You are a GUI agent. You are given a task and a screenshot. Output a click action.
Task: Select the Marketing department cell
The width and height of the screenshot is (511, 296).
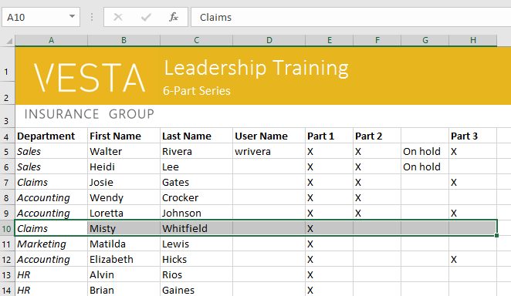[51, 244]
